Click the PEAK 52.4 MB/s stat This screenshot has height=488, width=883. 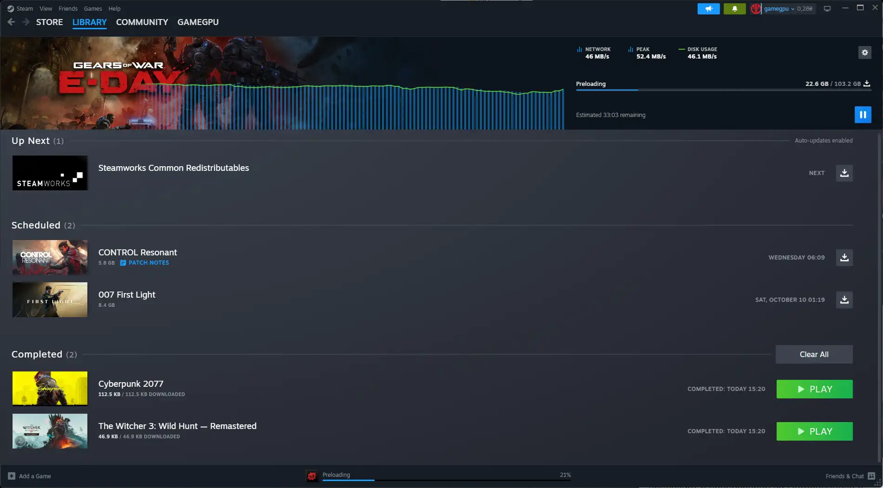click(646, 53)
